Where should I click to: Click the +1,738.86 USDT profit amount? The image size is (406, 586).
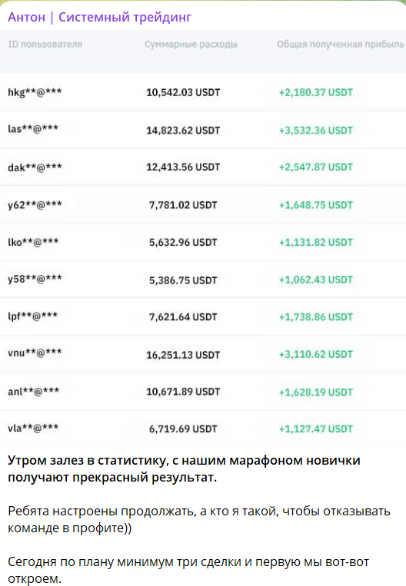tap(316, 317)
